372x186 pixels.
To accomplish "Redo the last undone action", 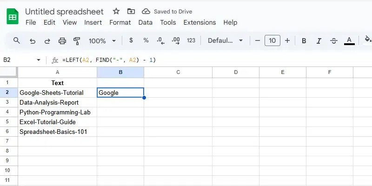I will [x=47, y=40].
